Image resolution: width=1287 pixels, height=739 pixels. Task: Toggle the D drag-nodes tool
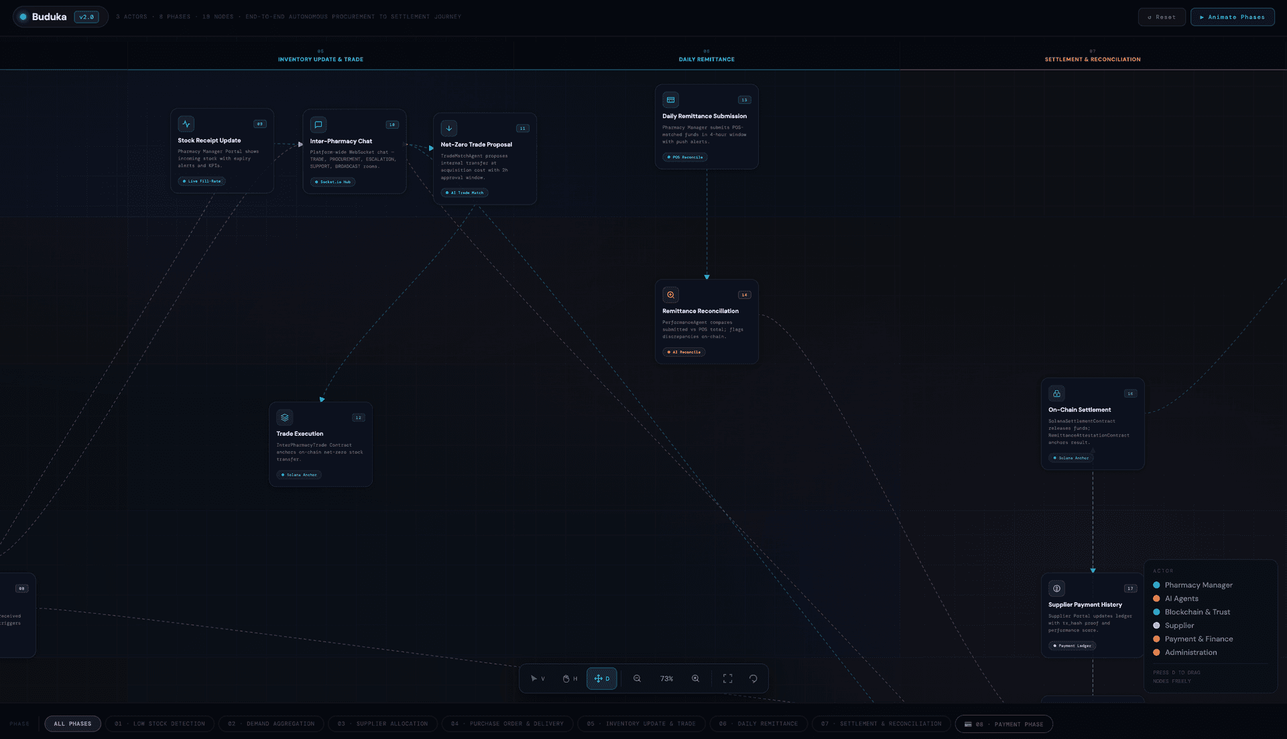601,678
